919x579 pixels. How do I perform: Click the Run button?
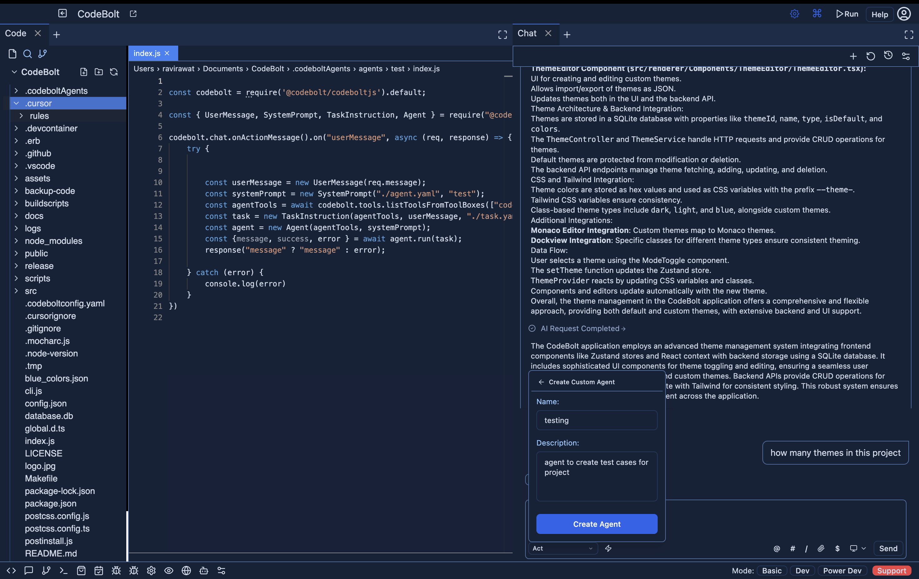click(x=847, y=14)
